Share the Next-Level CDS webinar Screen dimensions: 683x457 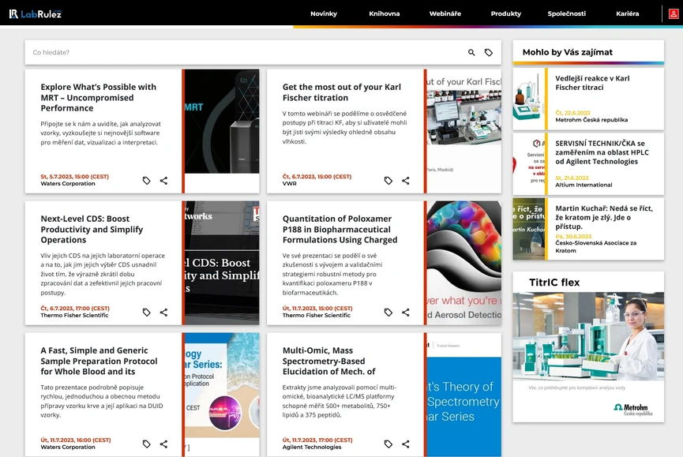pyautogui.click(x=163, y=312)
